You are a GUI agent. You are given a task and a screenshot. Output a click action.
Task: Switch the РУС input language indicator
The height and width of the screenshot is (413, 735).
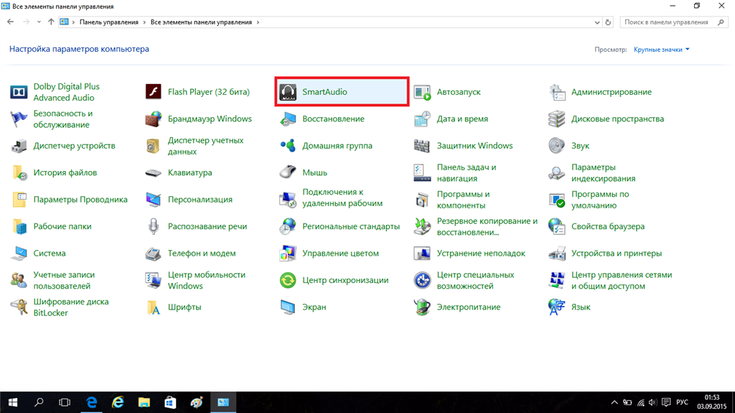(682, 403)
